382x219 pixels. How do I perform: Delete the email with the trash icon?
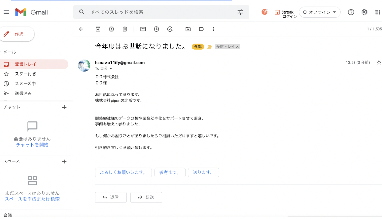125,29
